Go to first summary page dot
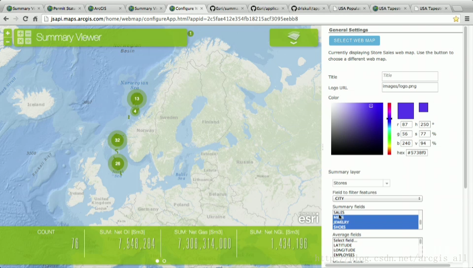The height and width of the screenshot is (268, 473). pyautogui.click(x=157, y=261)
